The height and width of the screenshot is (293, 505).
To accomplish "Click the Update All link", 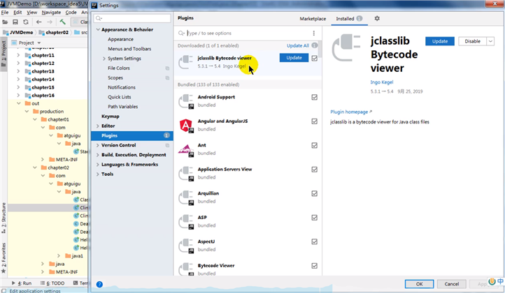I will pyautogui.click(x=297, y=45).
